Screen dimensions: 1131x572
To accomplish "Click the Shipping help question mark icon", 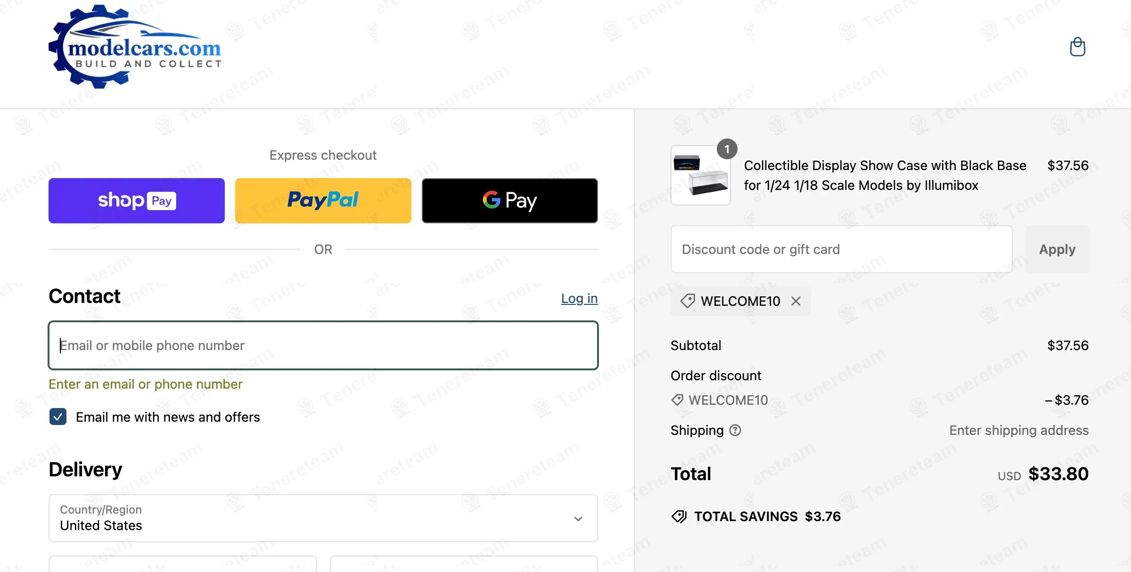I will (735, 430).
